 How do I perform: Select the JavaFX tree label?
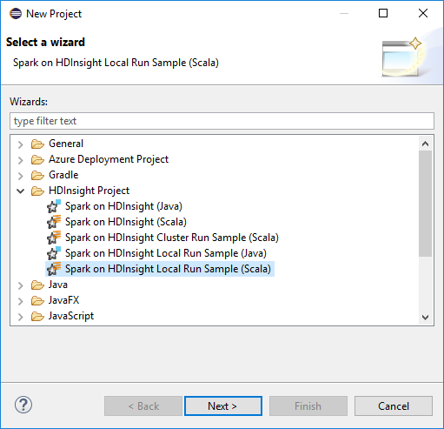pyautogui.click(x=64, y=300)
